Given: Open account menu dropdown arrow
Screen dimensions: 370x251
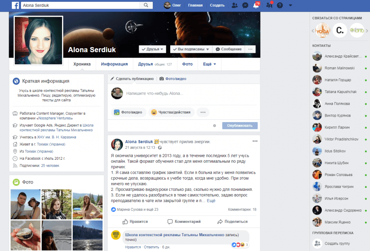Looking at the screenshot, I should [x=291, y=5].
